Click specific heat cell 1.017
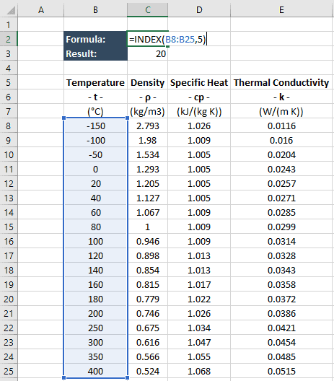The height and width of the screenshot is (381, 334). coord(199,284)
